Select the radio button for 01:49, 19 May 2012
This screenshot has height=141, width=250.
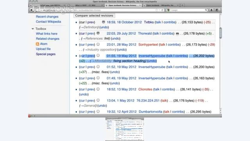98,78
